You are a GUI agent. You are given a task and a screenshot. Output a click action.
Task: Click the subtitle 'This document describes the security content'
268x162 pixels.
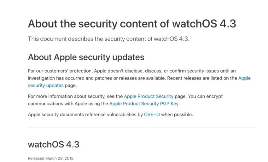[x=108, y=39]
